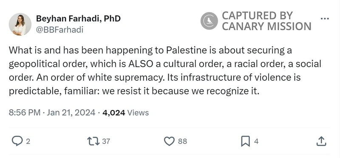This screenshot has height=158, width=340.
Task: Click the bookmark count showing 4
Action: [x=256, y=141]
